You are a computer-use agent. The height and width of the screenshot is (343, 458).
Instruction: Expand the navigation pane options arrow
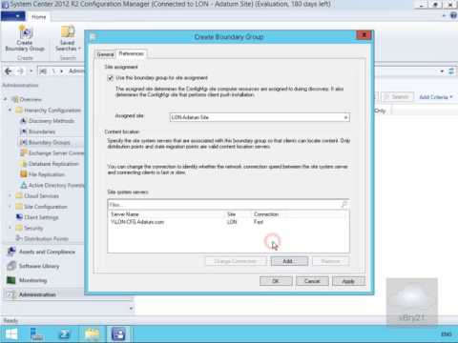131,308
